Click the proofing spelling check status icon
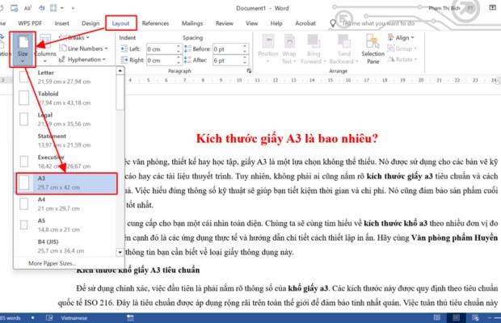501x323 pixels. pyautogui.click(x=49, y=318)
